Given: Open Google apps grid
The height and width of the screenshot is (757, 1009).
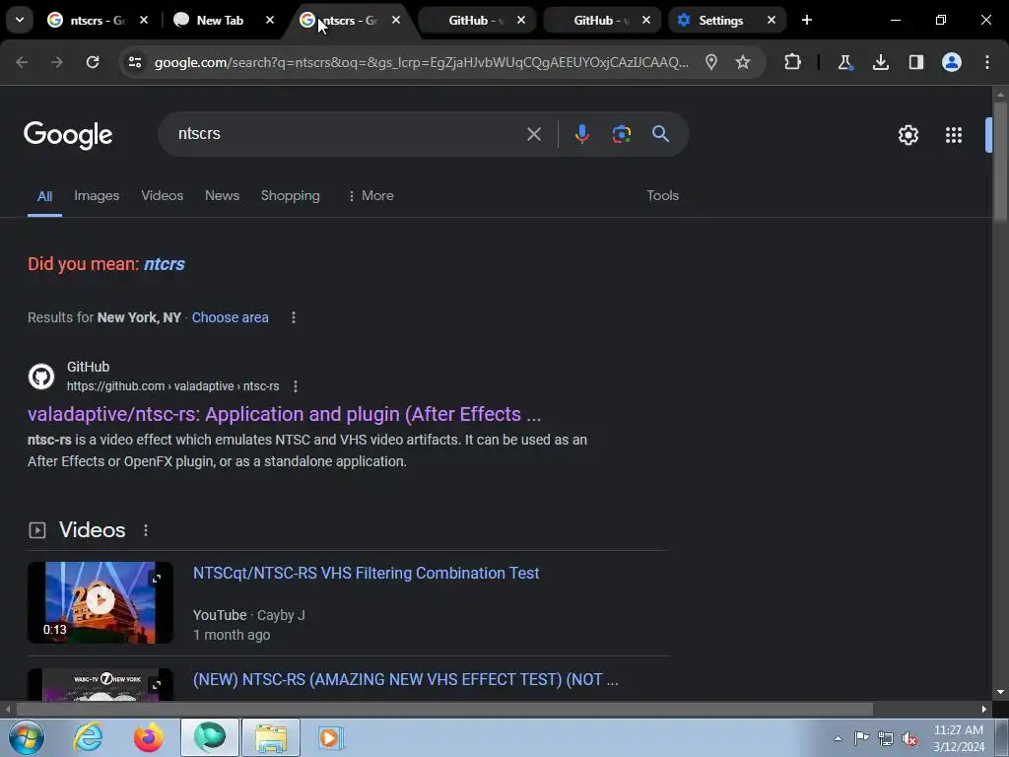Looking at the screenshot, I should (x=954, y=134).
